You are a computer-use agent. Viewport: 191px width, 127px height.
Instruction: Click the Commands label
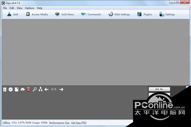pos(94,14)
